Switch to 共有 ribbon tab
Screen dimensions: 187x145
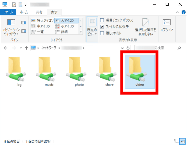(x=39, y=12)
